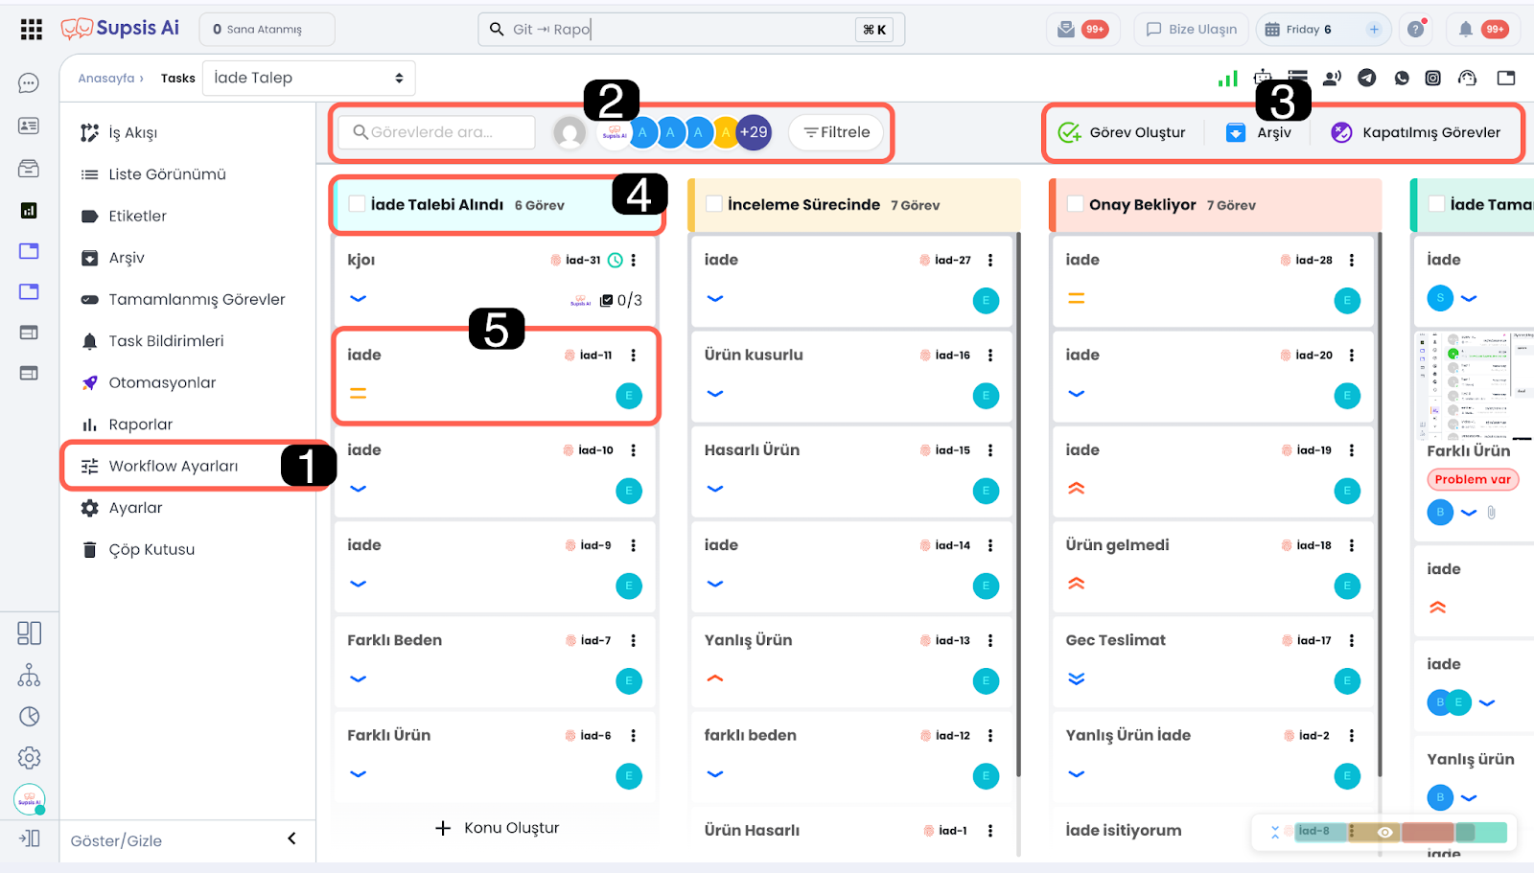Open Workflow Ayarları in side menu
This screenshot has width=1534, height=873.
173,467
